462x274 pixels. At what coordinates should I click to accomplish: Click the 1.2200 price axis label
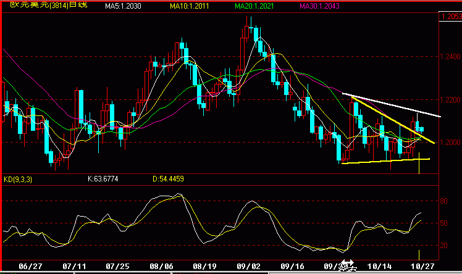pyautogui.click(x=450, y=100)
